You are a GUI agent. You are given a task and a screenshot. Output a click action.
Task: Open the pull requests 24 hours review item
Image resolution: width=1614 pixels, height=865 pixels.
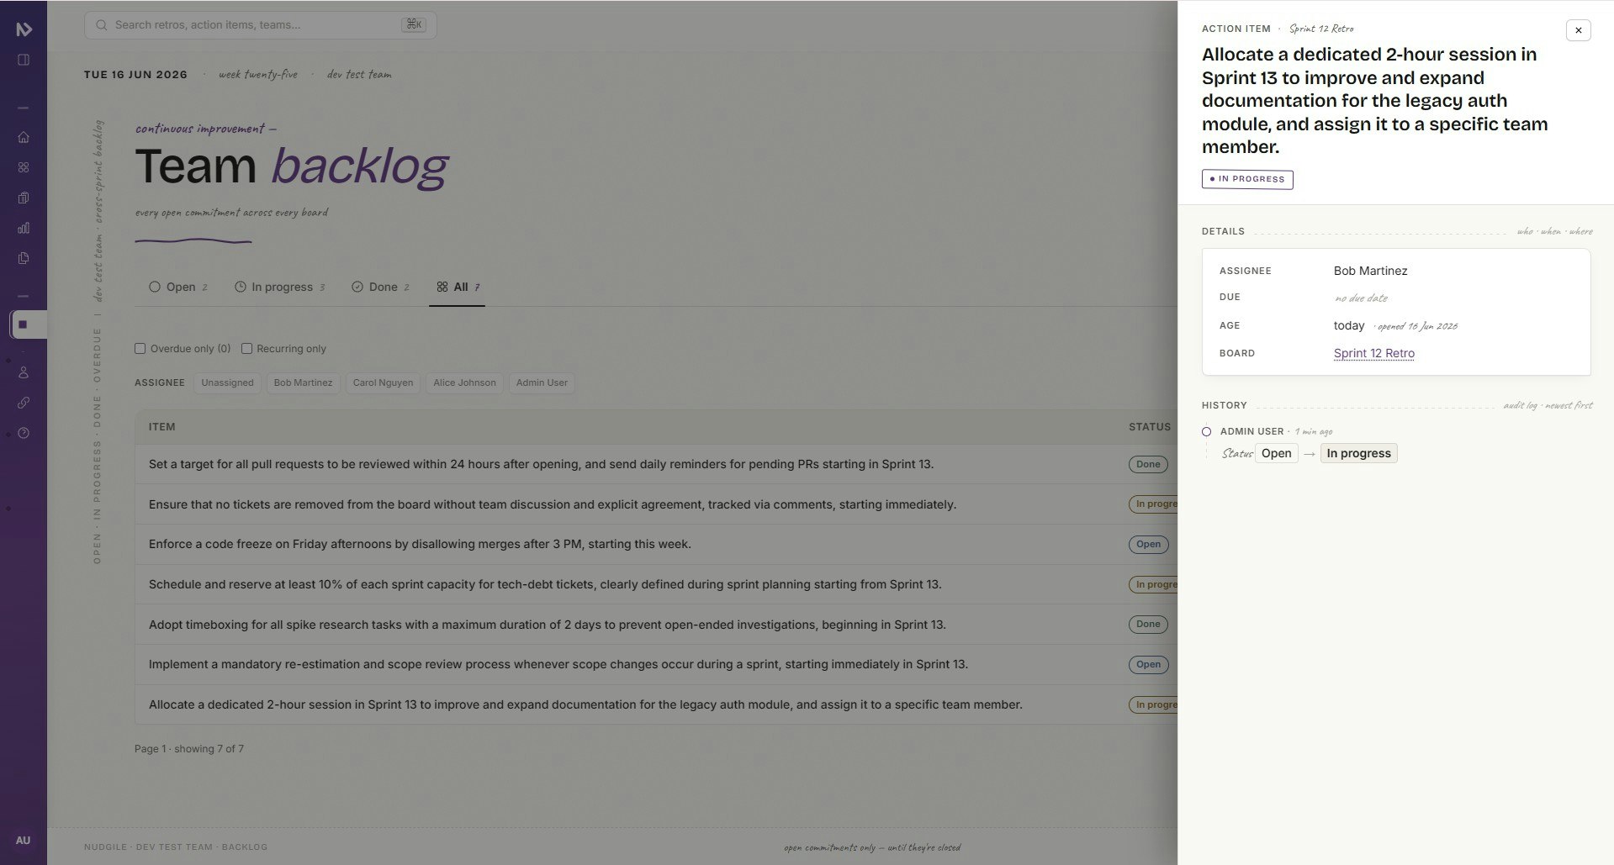(541, 464)
